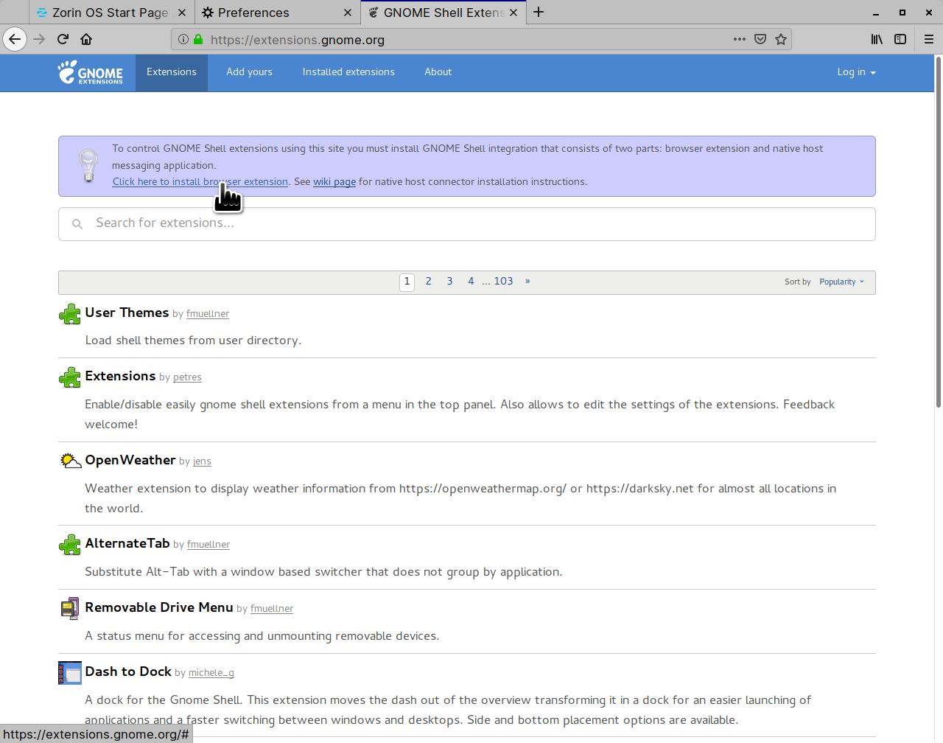
Task: Open a new browser tab
Action: [x=539, y=12]
